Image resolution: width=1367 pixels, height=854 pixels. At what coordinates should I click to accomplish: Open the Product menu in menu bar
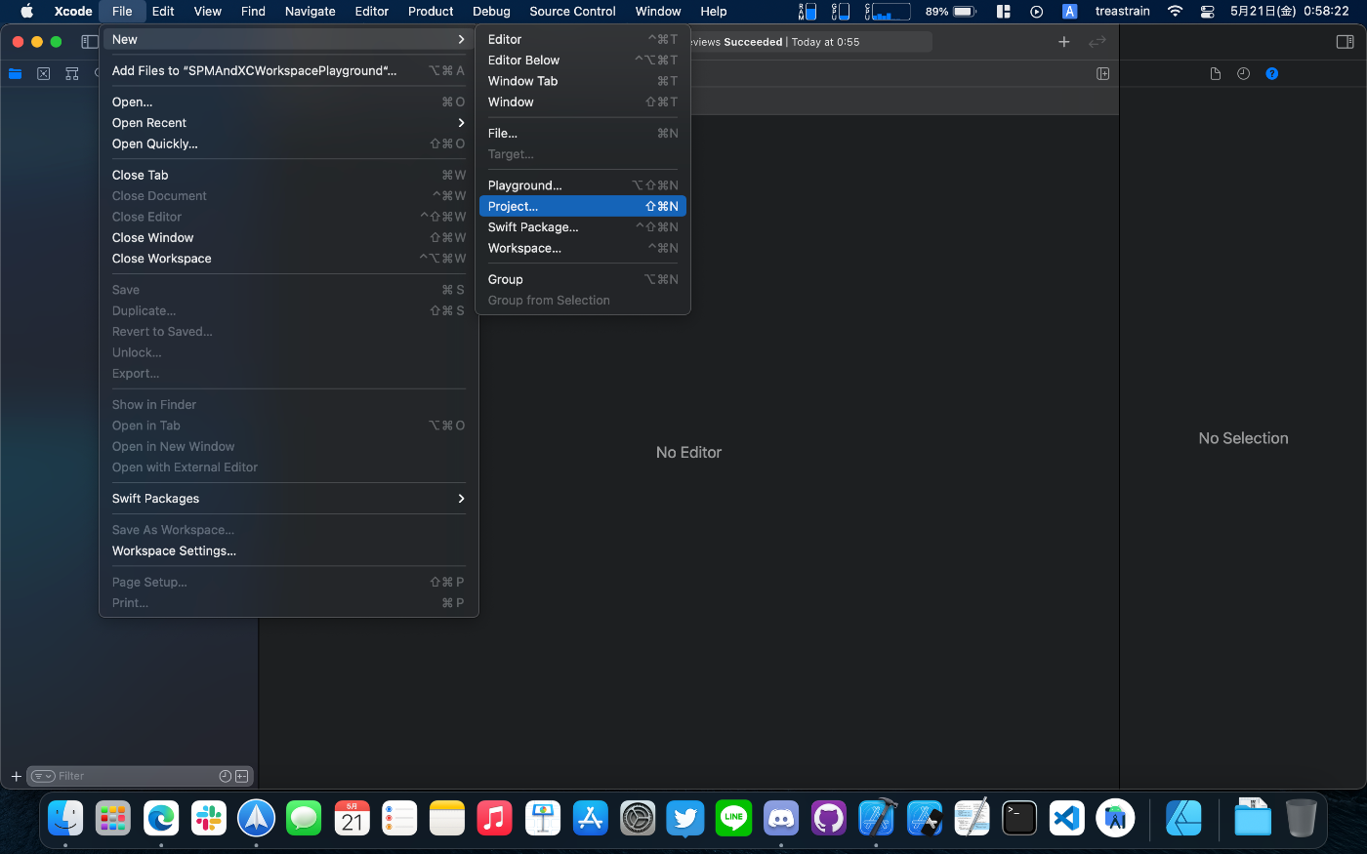click(x=431, y=12)
